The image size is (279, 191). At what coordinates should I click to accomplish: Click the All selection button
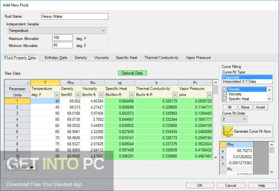[x=230, y=107]
